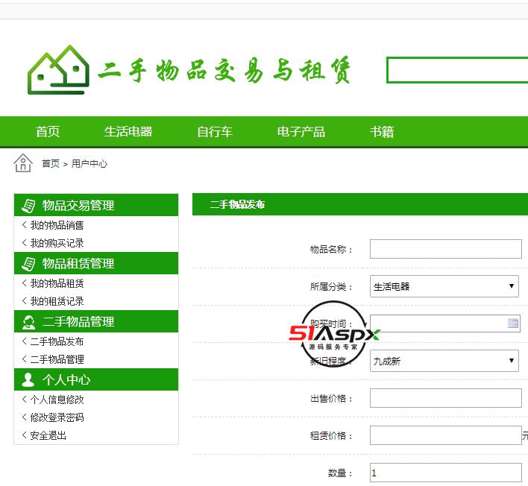This screenshot has height=486, width=528.
Task: Focus the 出售价格 input field
Action: pyautogui.click(x=446, y=398)
